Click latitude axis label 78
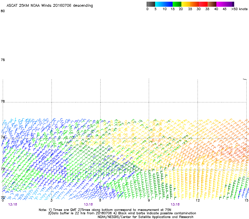 pyautogui.click(x=3, y=60)
